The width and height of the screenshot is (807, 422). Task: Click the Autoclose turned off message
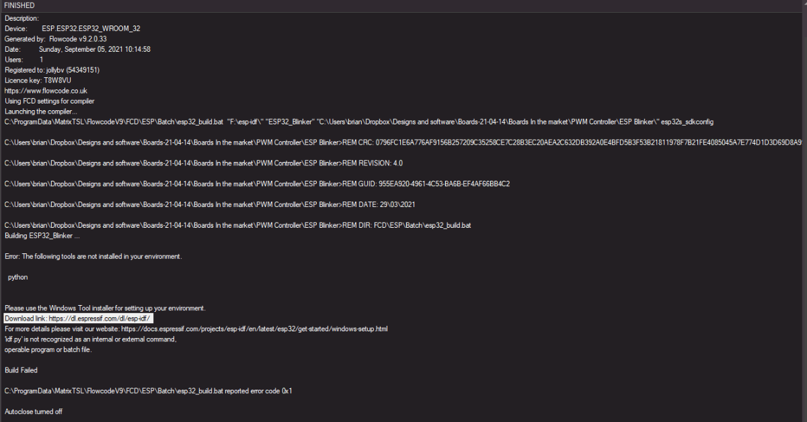click(34, 411)
